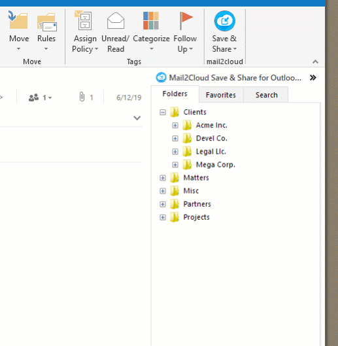
Task: Open the Categorize dropdown arrow
Action: point(152,48)
